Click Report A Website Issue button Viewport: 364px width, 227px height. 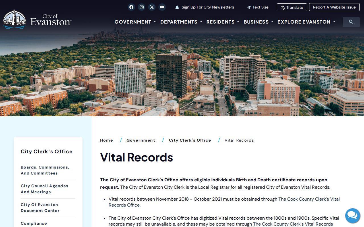[x=334, y=7]
